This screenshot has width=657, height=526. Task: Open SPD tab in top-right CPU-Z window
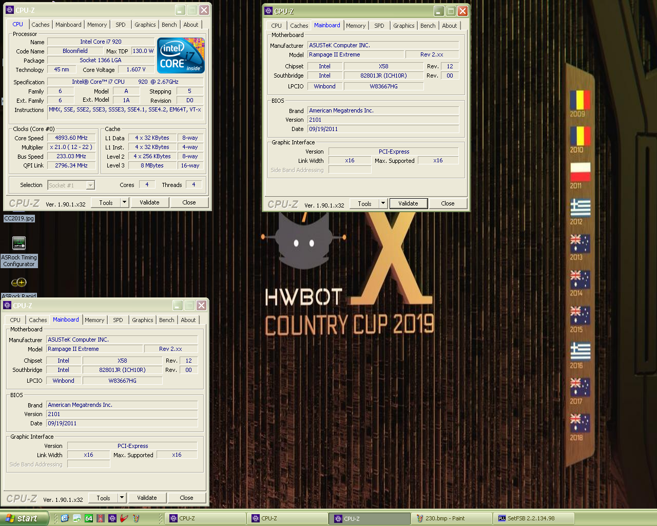(x=379, y=26)
